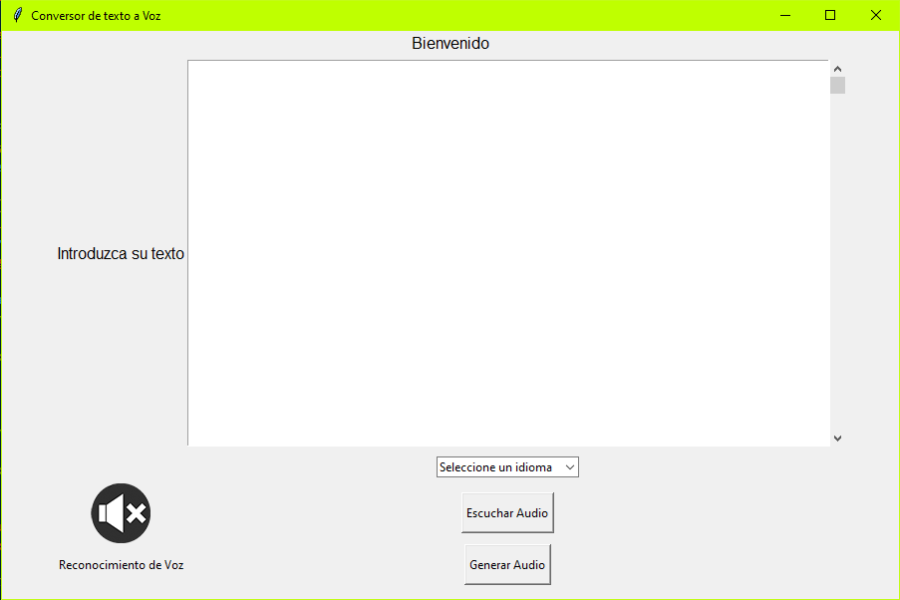Click empty title bar area beside the title
900x600 pixels.
(449, 15)
